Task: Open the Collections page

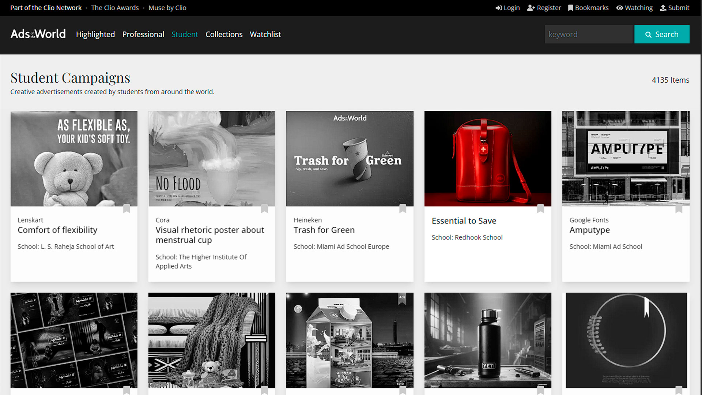Action: pyautogui.click(x=224, y=34)
